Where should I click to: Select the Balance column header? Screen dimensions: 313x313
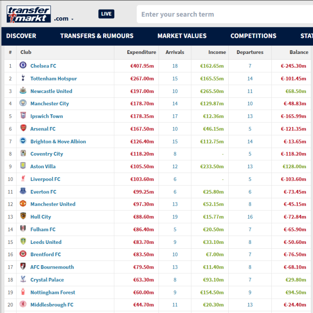299,52
